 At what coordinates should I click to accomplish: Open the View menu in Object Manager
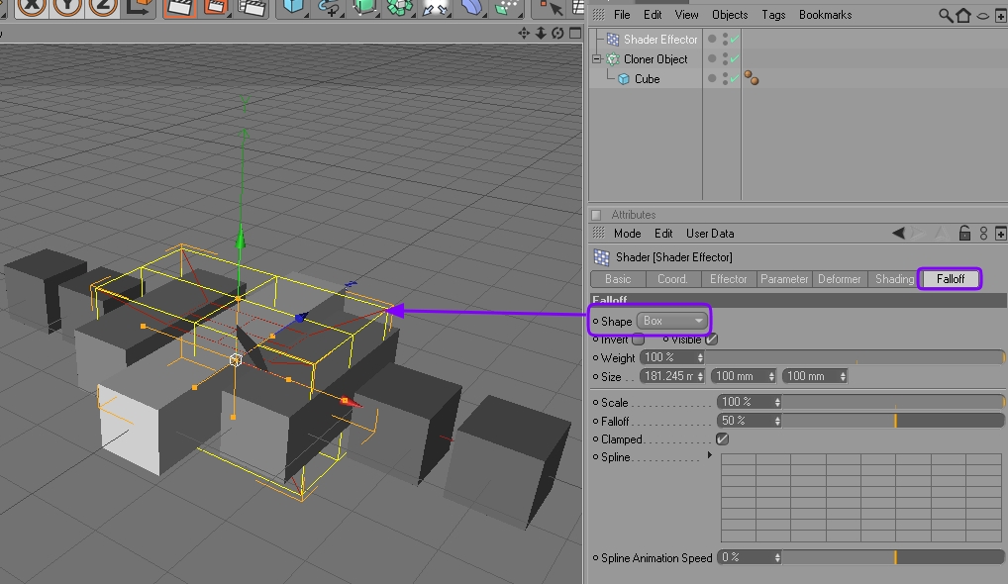click(x=686, y=15)
